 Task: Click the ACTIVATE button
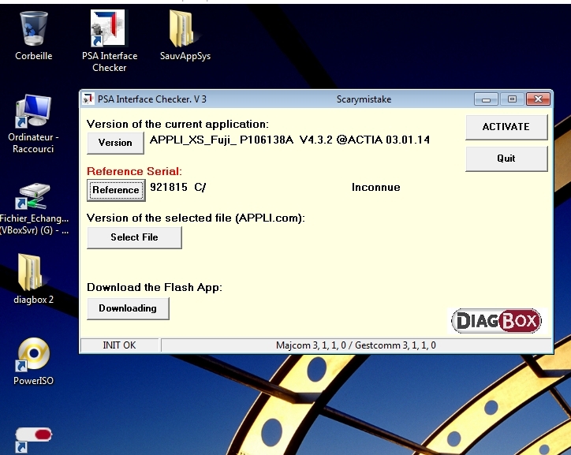coord(506,127)
